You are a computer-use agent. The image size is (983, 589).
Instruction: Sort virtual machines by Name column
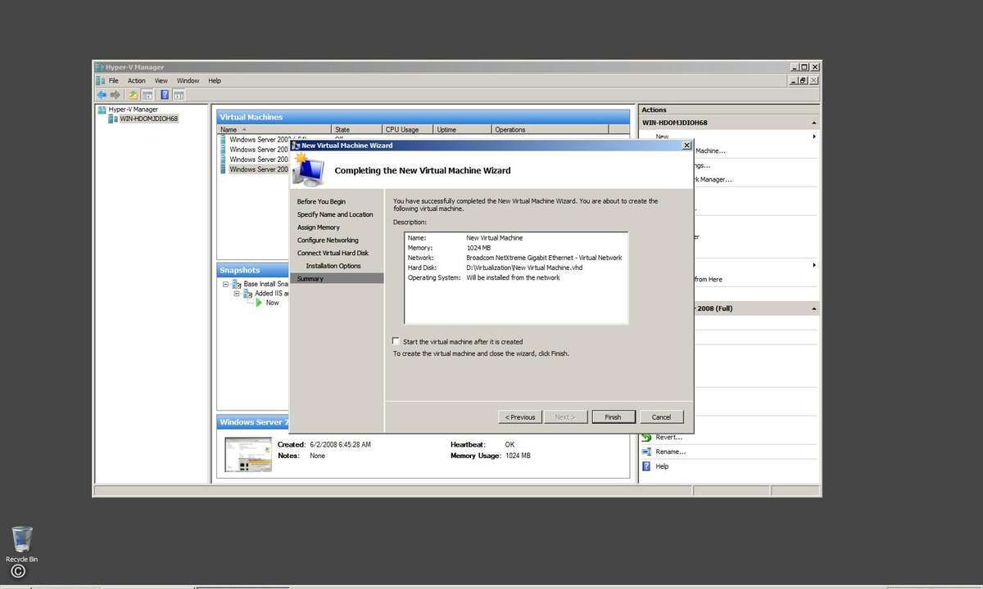274,129
